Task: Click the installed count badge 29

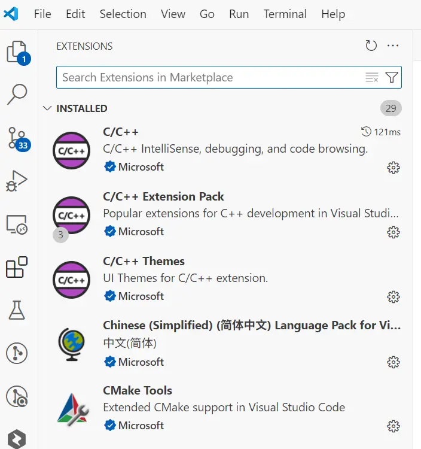Action: pyautogui.click(x=391, y=108)
